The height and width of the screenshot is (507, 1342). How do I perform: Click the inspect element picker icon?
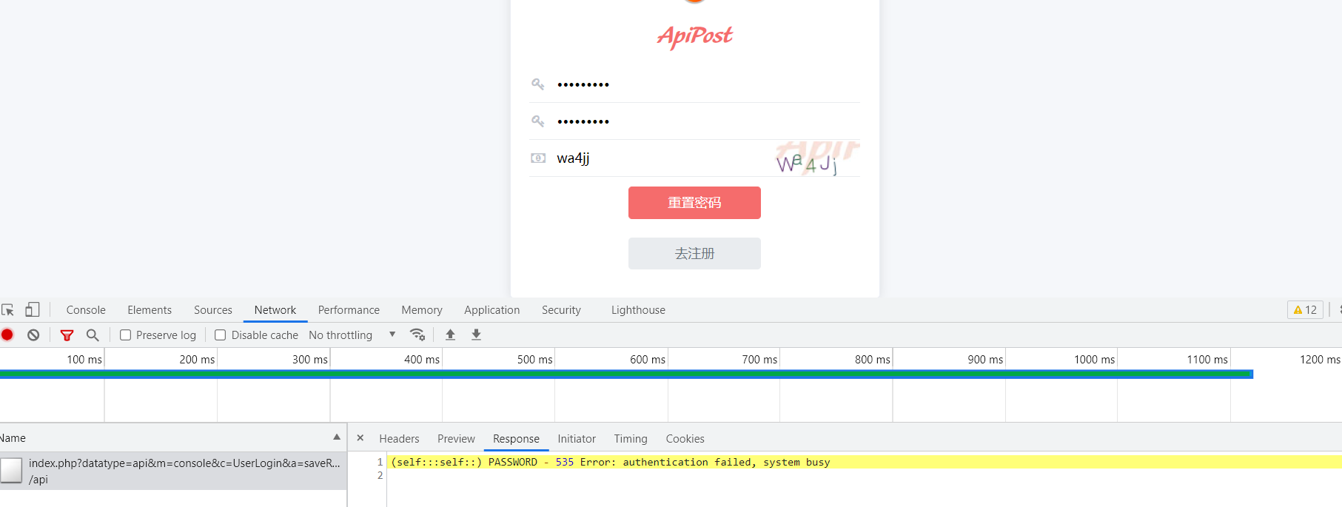[8, 310]
